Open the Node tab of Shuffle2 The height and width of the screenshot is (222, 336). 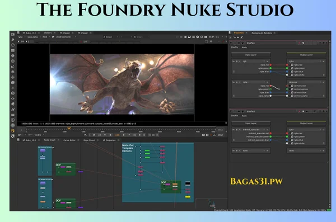[x=244, y=116]
